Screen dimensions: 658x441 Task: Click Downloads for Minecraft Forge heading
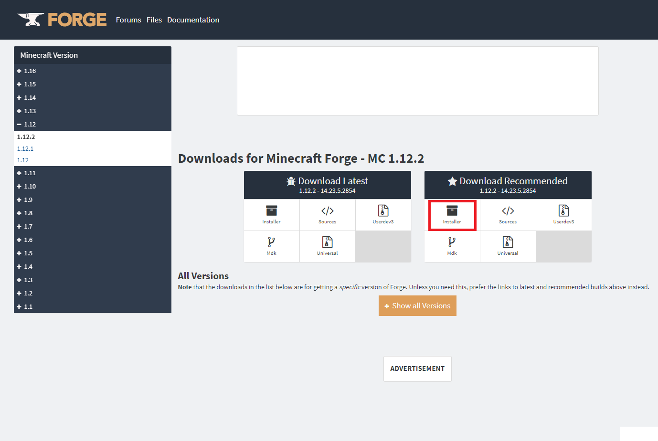pyautogui.click(x=301, y=158)
